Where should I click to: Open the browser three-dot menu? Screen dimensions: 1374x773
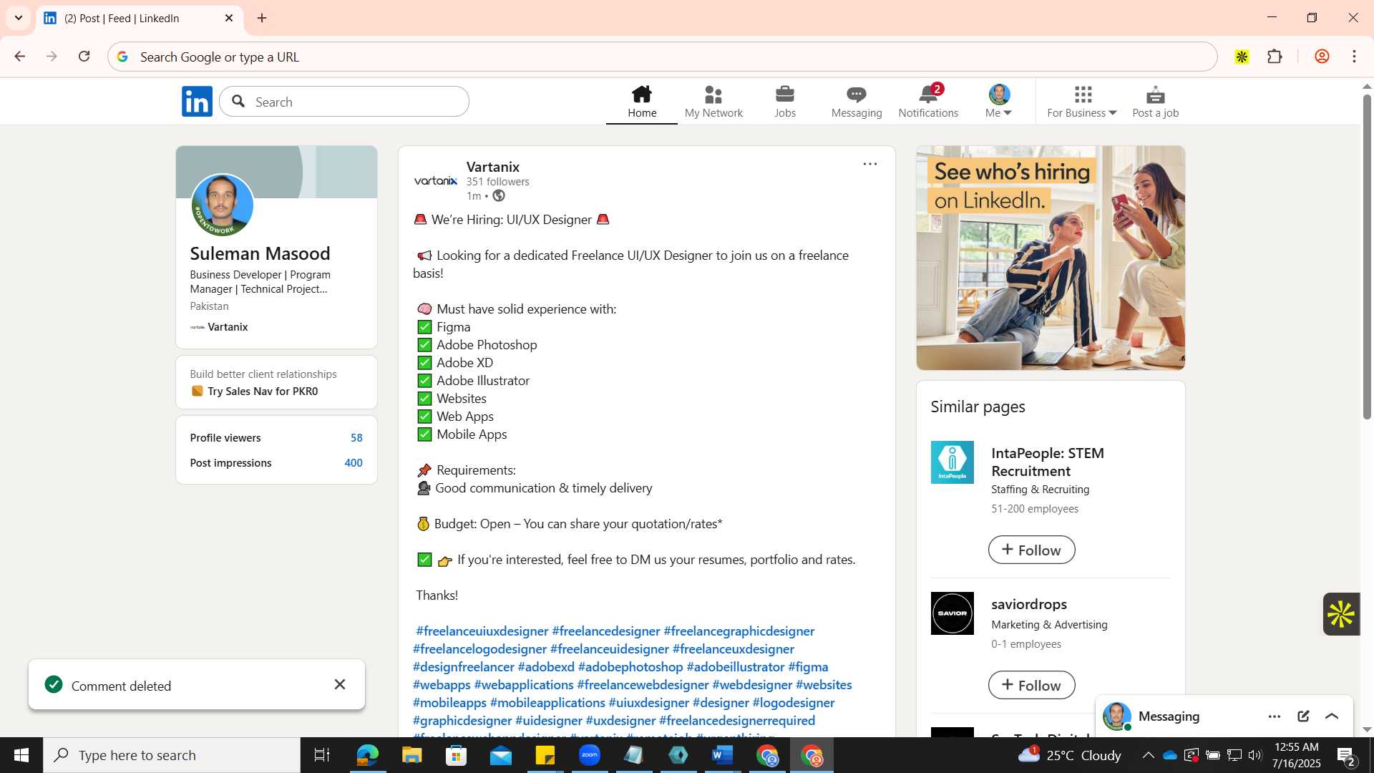1354,57
